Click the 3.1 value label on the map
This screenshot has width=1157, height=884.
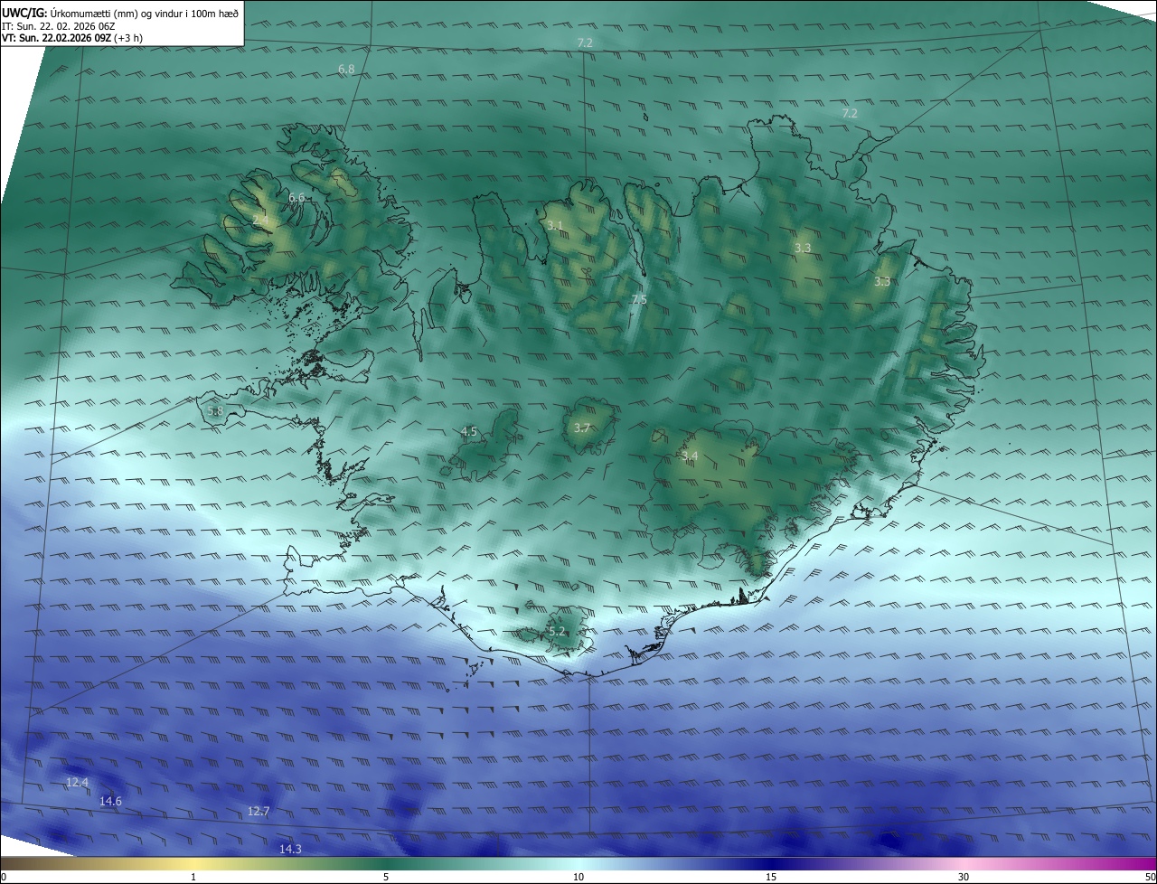click(555, 225)
